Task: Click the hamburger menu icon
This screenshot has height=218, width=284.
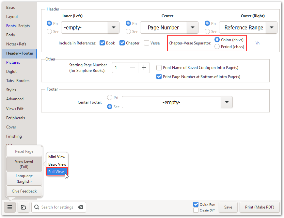Action: pyautogui.click(x=10, y=207)
